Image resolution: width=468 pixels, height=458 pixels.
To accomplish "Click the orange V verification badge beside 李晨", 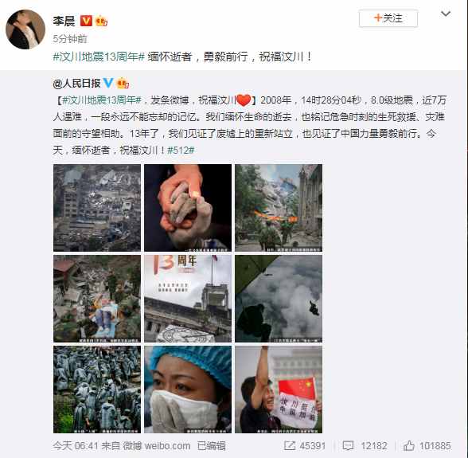I will (86, 21).
